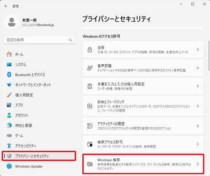Click the ホーム house icon

9,54
